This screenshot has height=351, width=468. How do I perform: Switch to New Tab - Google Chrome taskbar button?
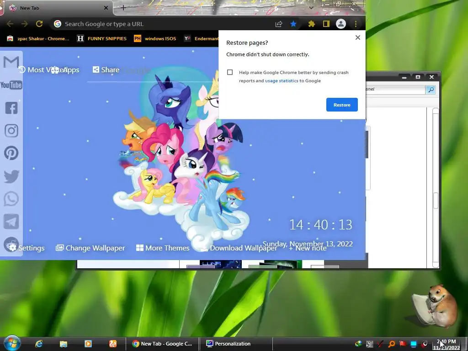click(x=162, y=344)
